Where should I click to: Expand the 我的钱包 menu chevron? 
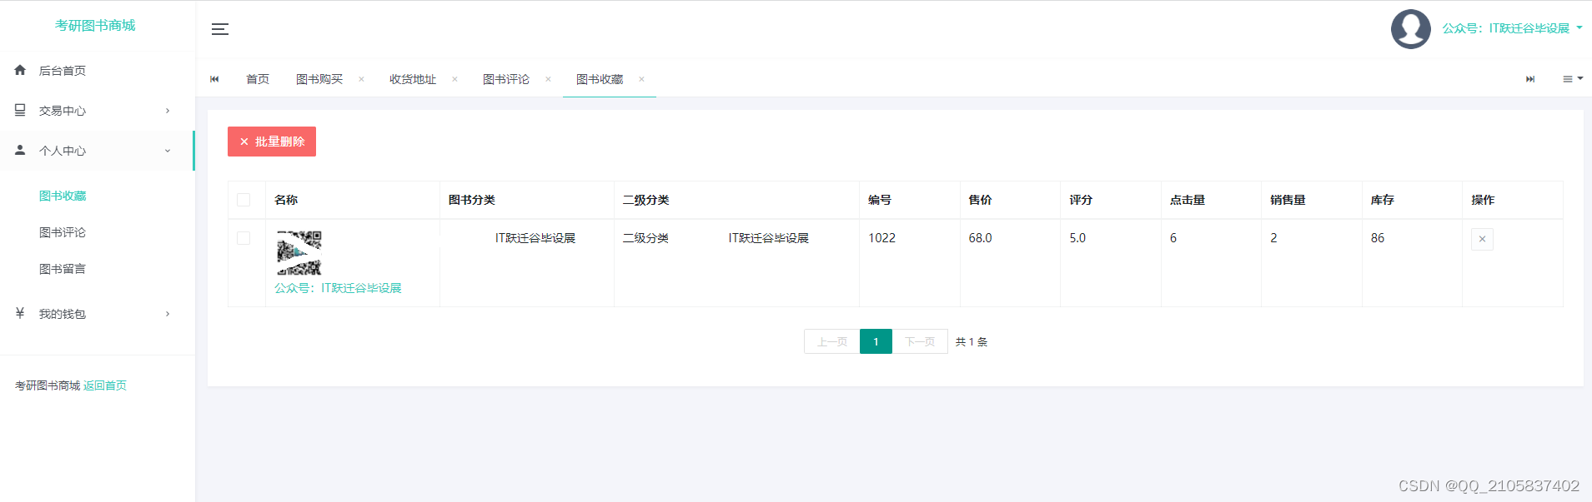(168, 314)
